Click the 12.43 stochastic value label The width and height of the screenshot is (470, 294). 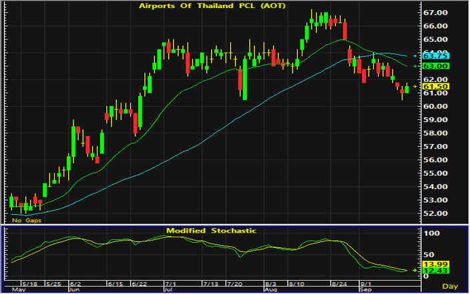click(435, 271)
